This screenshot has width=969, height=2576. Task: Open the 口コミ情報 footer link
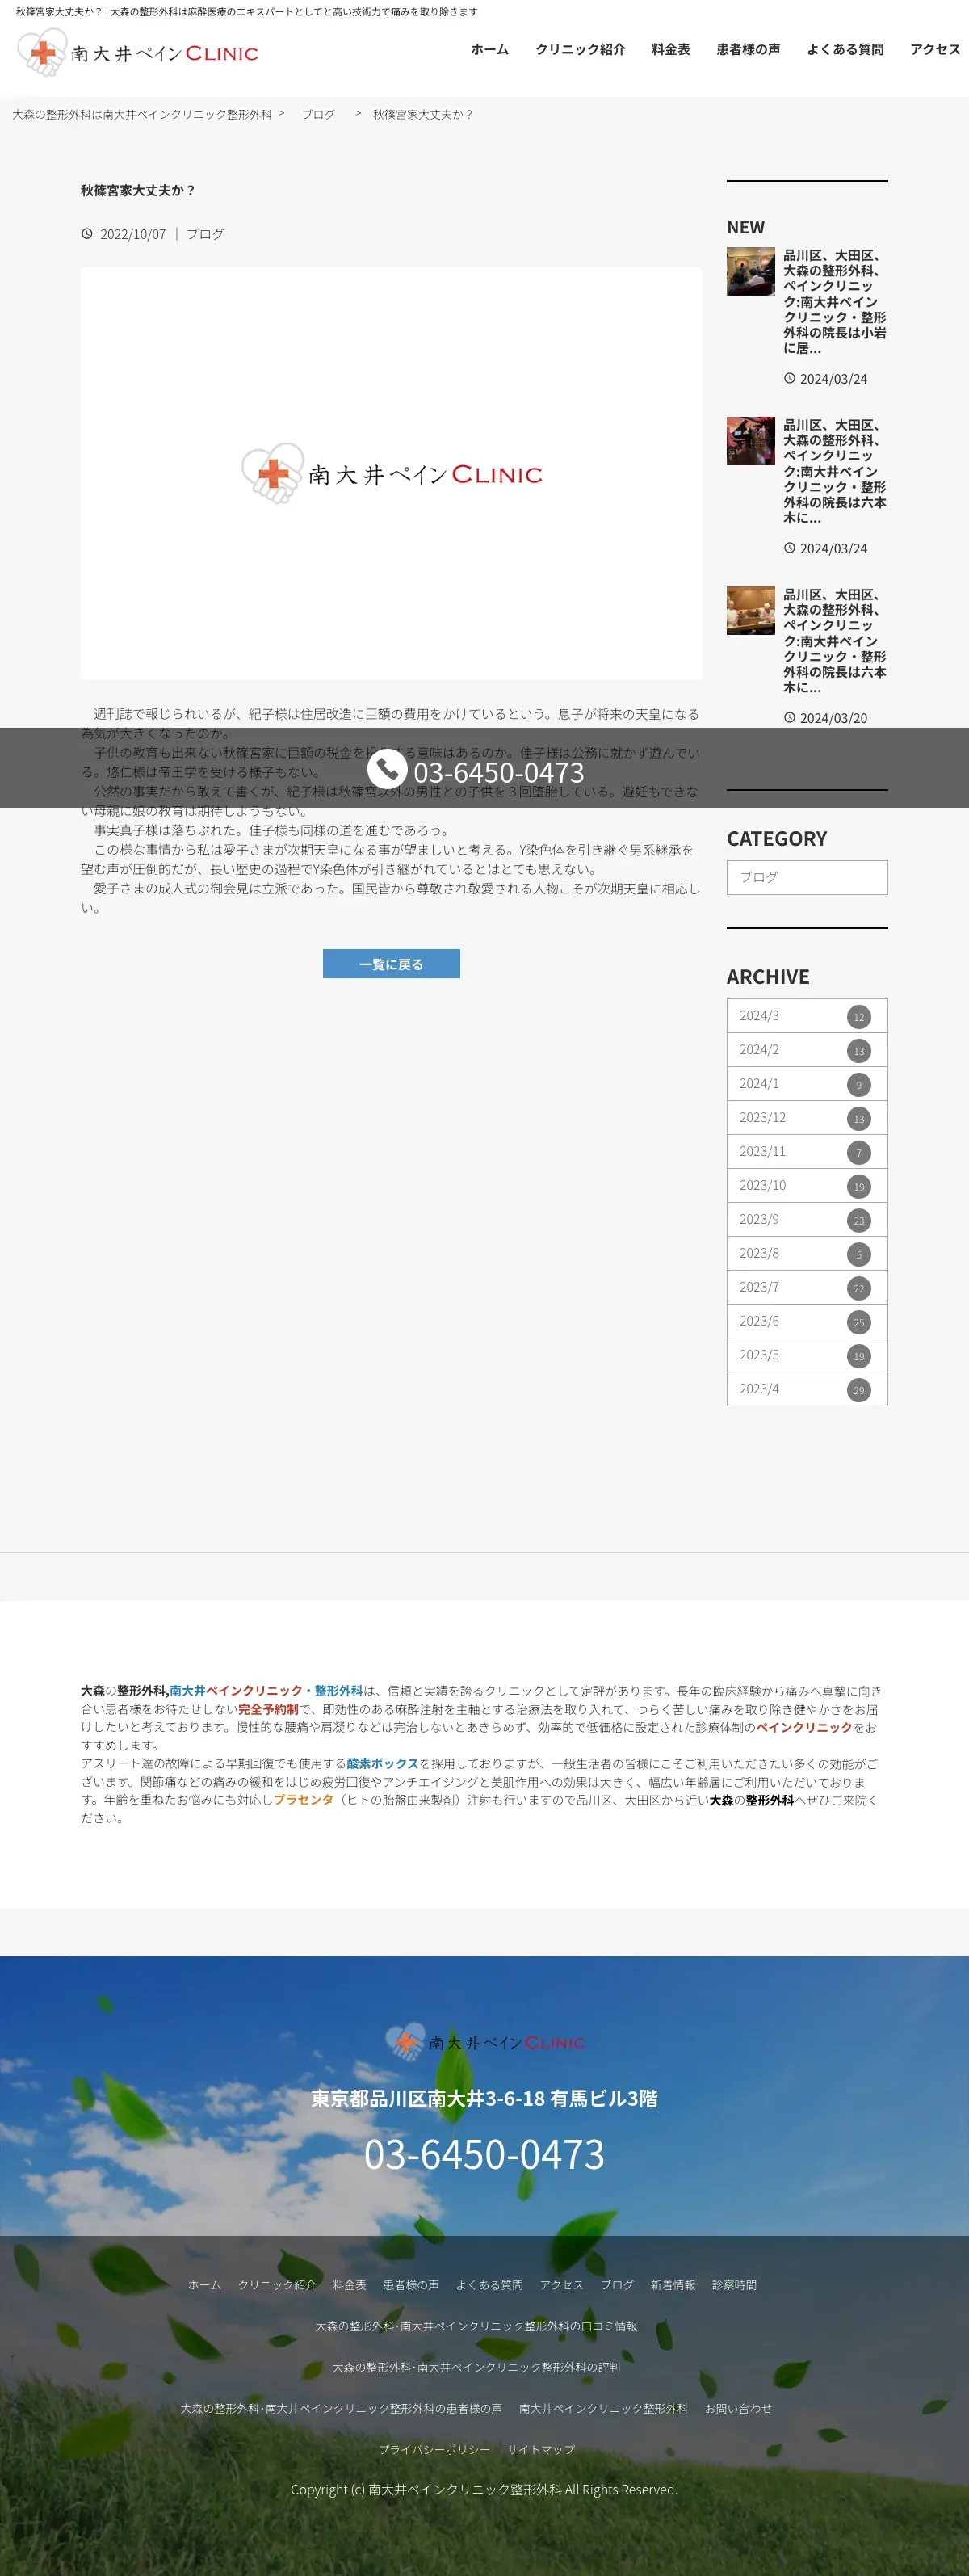pos(476,2326)
